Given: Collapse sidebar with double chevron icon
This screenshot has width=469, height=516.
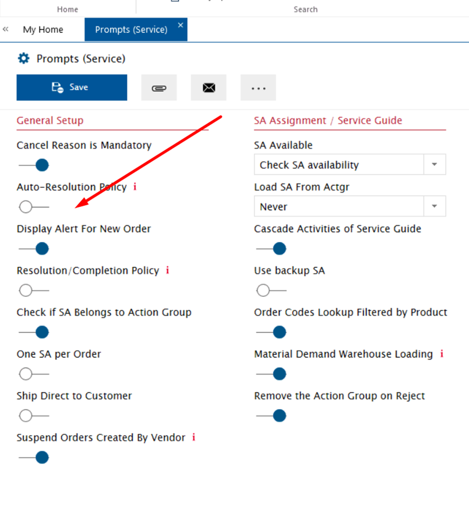Looking at the screenshot, I should click(x=5, y=29).
